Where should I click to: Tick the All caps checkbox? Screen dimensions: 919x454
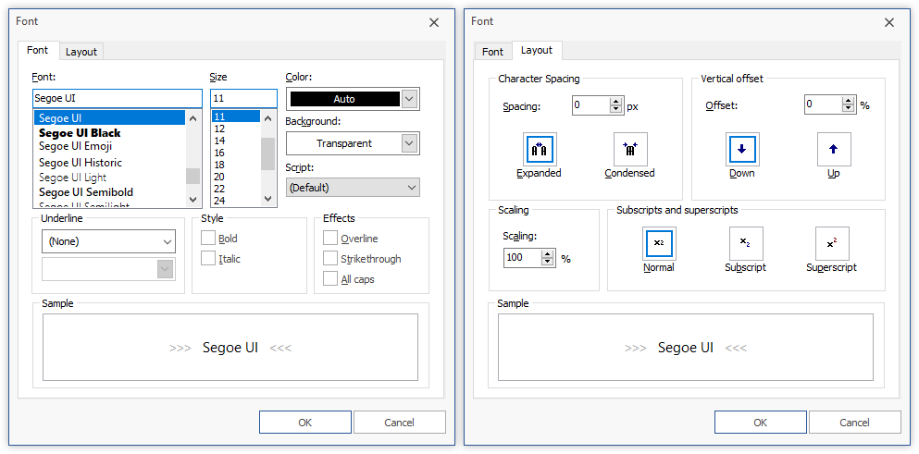pos(330,279)
